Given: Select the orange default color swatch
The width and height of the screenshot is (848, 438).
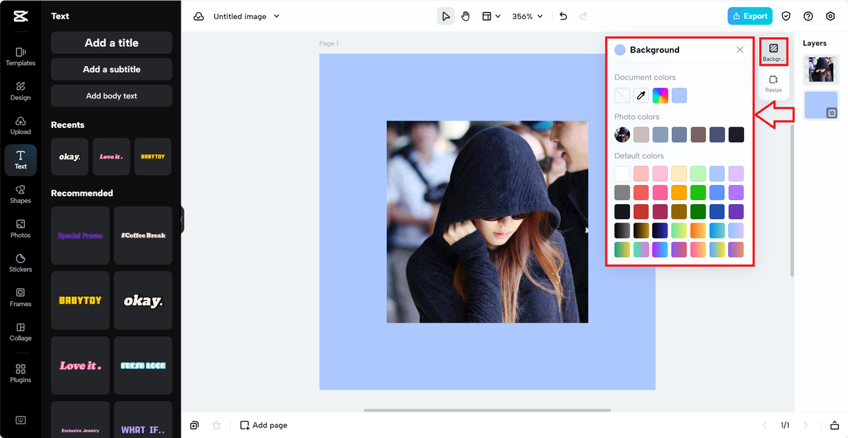Looking at the screenshot, I should point(679,193).
